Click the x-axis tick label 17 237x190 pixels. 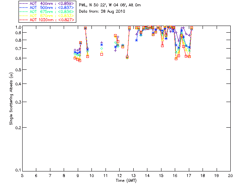[188, 176]
